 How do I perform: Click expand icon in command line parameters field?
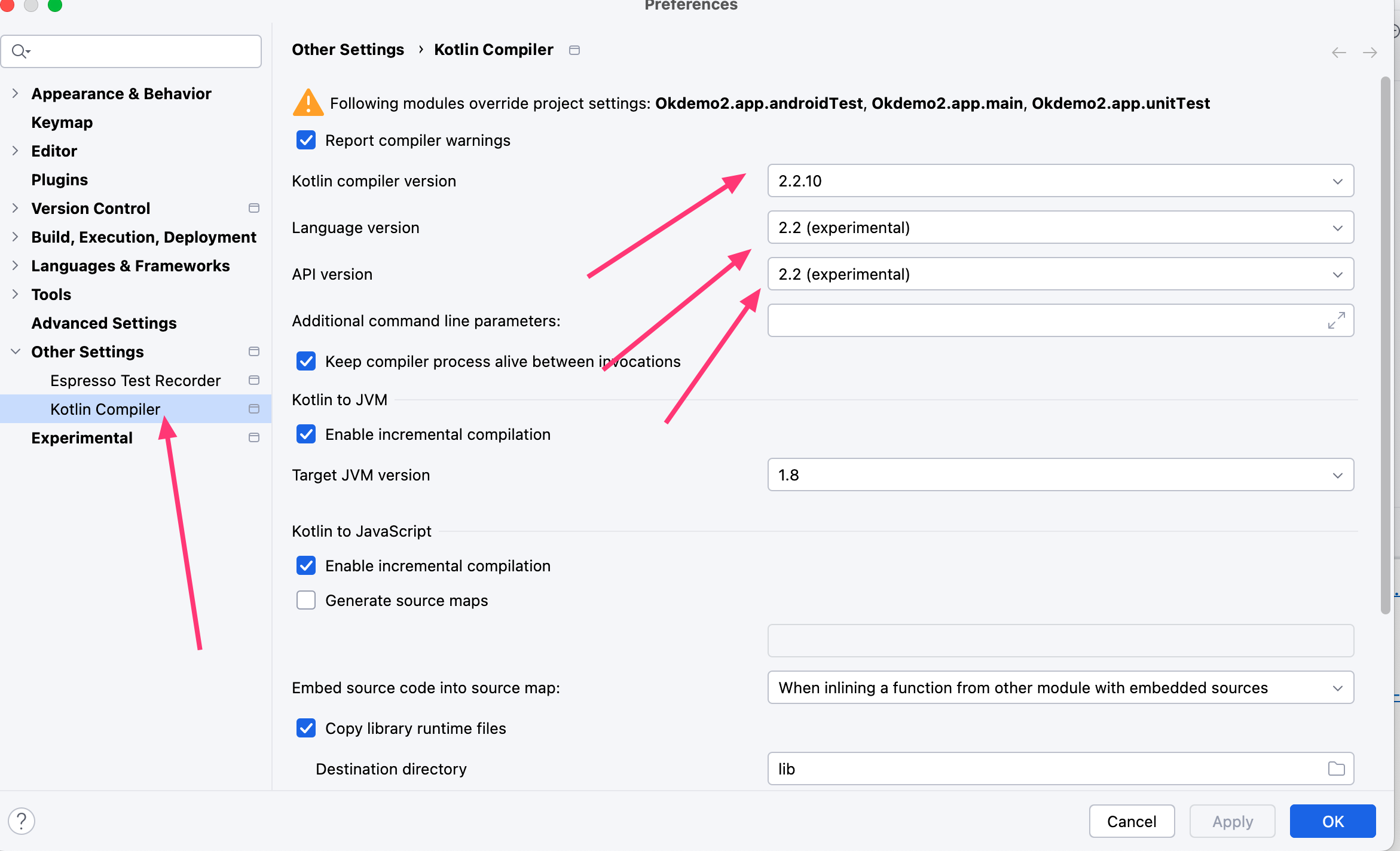[x=1336, y=320]
